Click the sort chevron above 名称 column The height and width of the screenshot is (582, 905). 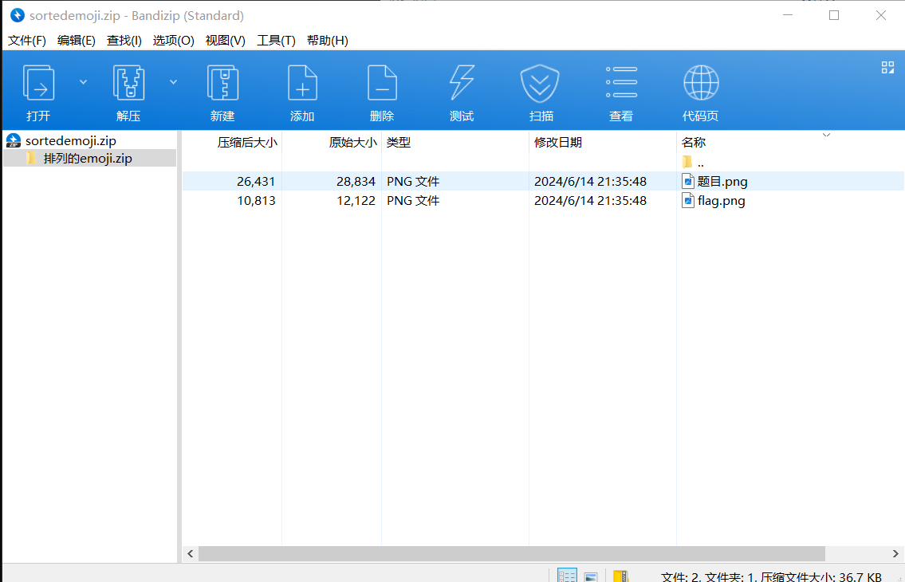(x=827, y=135)
